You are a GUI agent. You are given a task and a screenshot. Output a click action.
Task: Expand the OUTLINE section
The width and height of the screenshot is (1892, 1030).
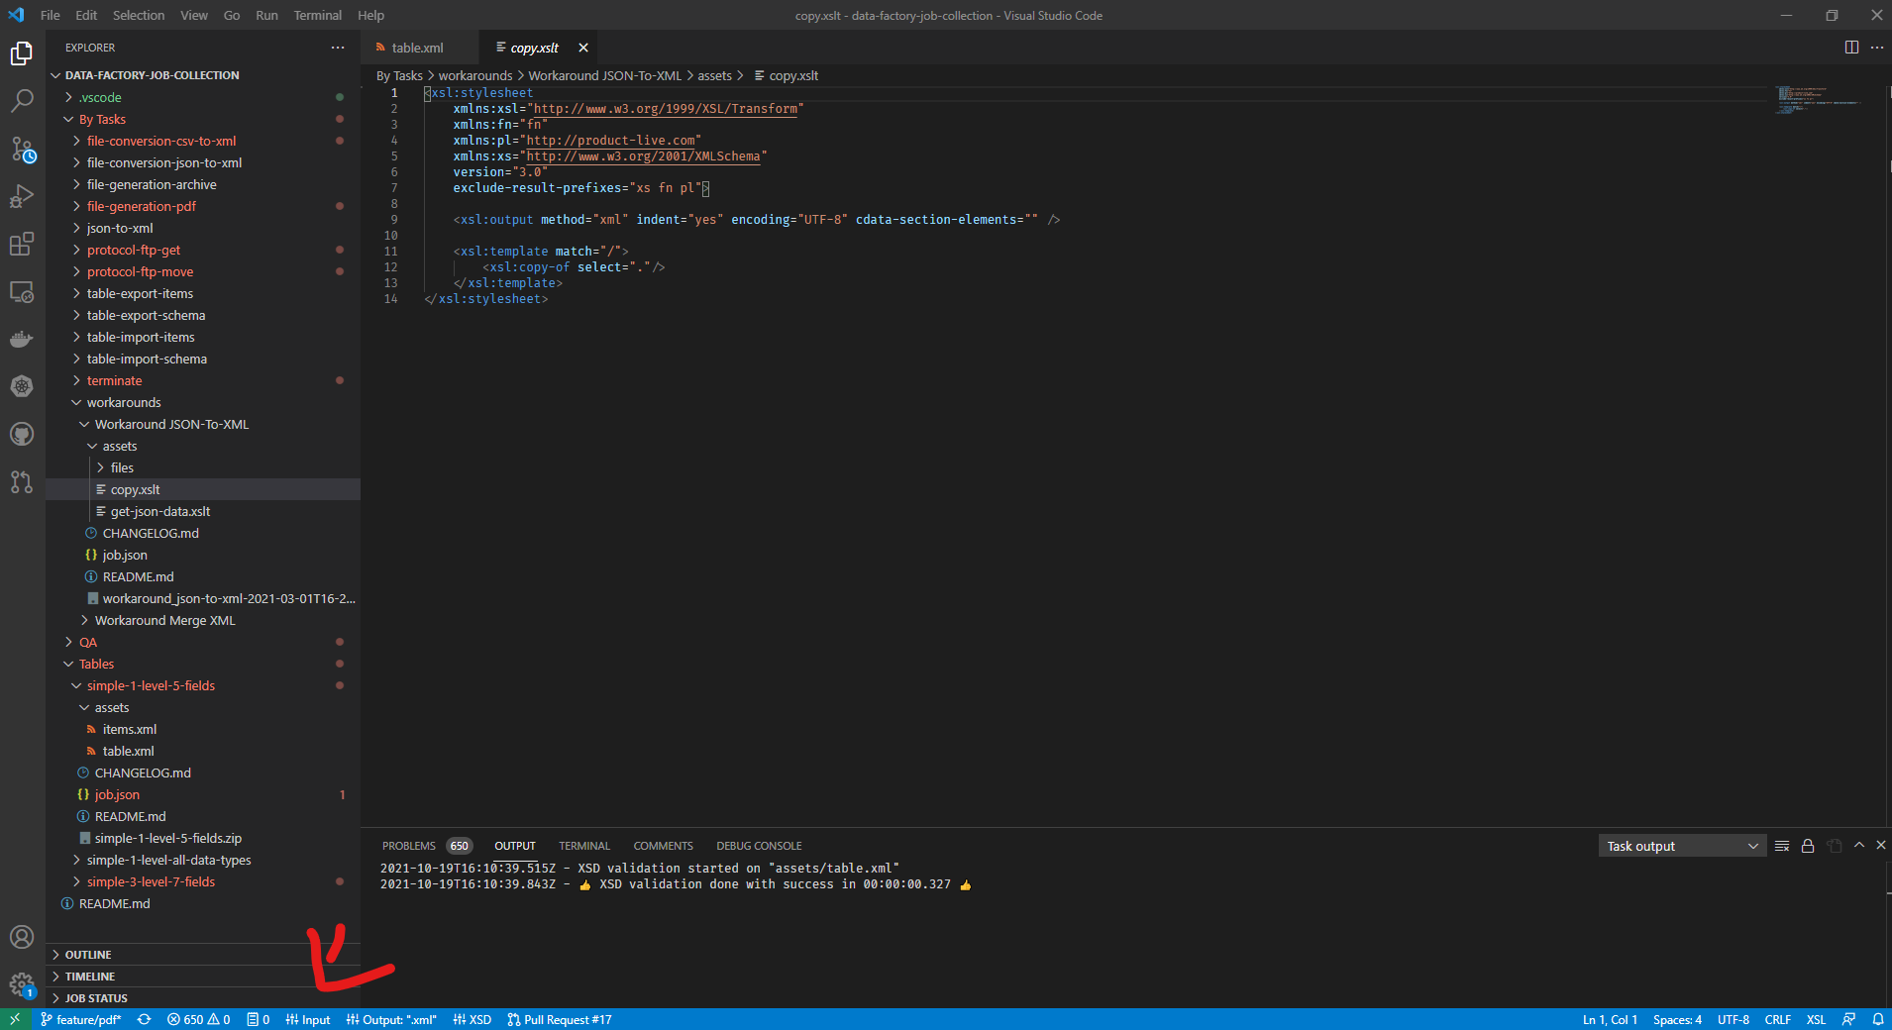pyautogui.click(x=88, y=955)
